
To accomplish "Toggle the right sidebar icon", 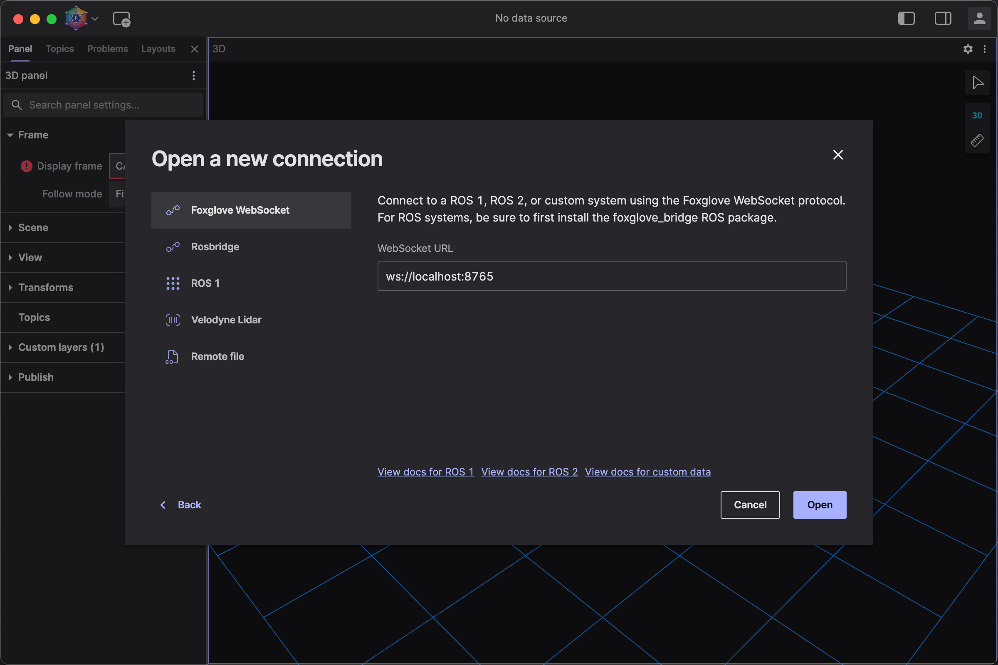I will tap(943, 18).
